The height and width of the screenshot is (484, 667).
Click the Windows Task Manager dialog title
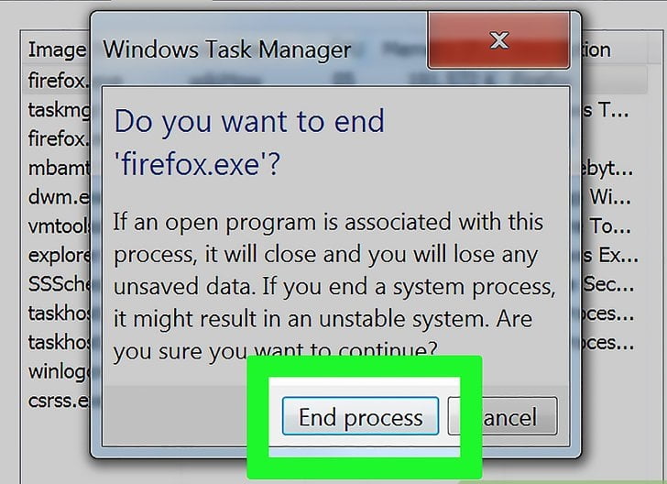tap(226, 49)
